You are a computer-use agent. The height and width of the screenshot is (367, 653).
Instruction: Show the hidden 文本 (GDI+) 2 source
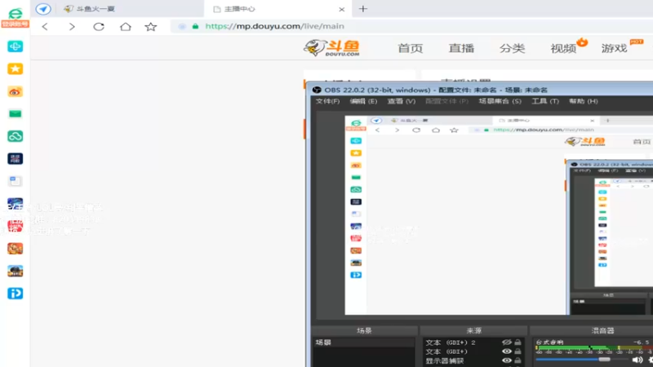[506, 343]
